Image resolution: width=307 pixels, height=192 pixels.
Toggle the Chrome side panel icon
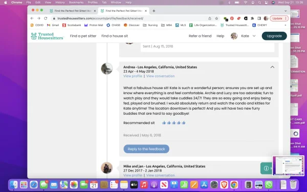tap(259, 18)
